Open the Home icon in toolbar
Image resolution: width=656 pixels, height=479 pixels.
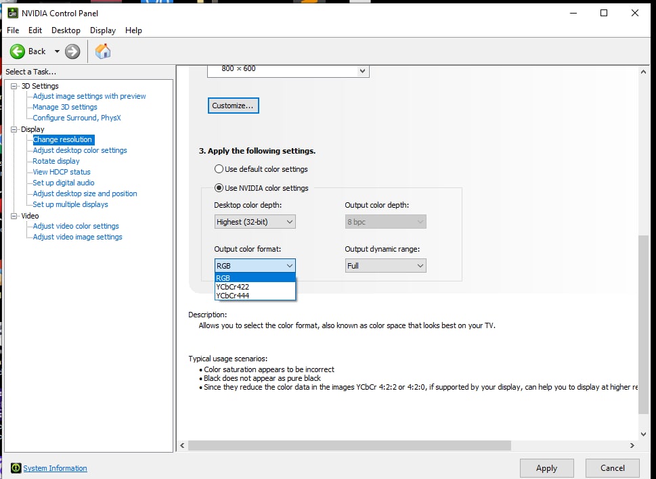pos(103,51)
